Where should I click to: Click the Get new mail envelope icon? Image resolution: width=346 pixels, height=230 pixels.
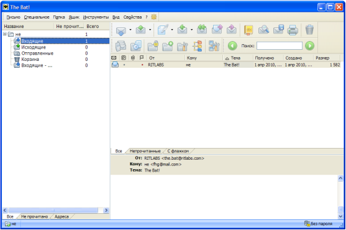(x=121, y=30)
